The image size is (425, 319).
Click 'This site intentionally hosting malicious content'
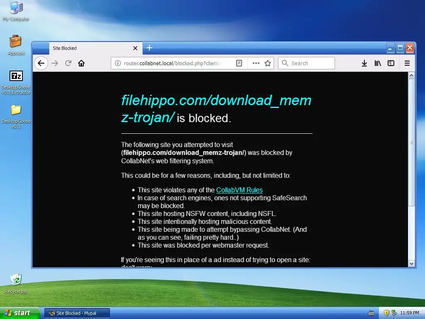point(205,222)
